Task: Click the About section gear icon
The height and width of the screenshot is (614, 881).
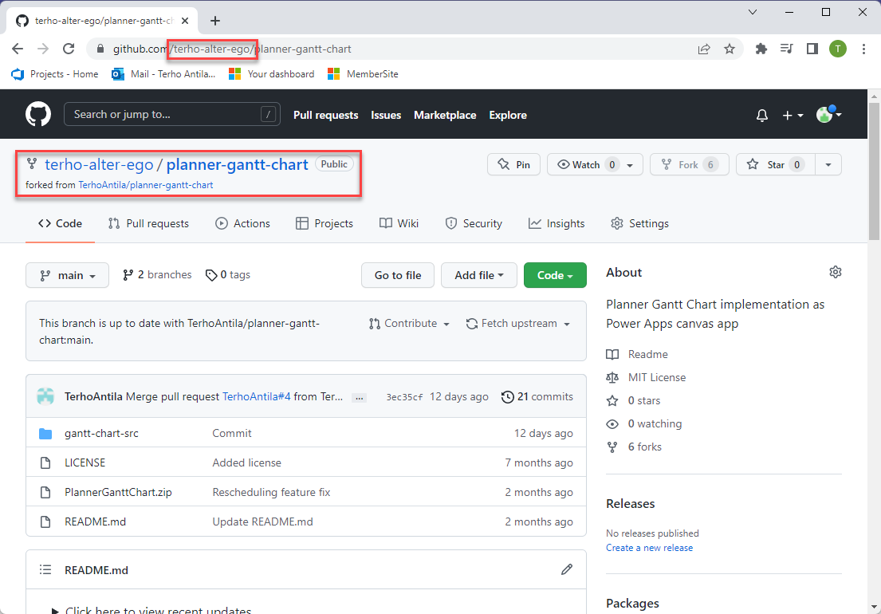Action: [x=835, y=273]
